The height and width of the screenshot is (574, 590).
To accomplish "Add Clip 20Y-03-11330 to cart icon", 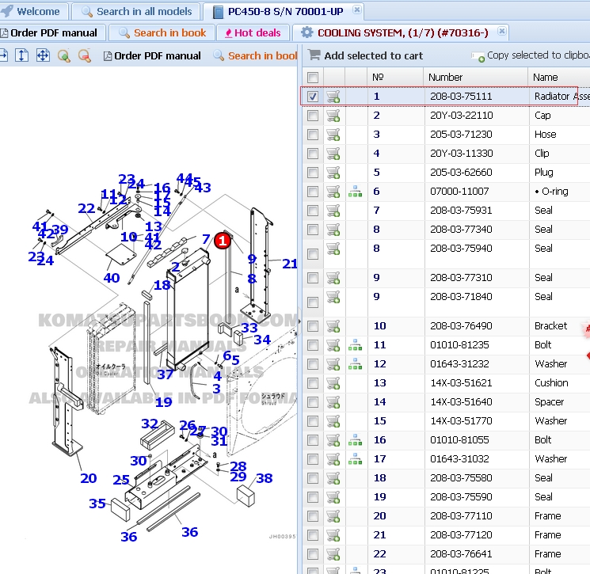I will point(333,154).
